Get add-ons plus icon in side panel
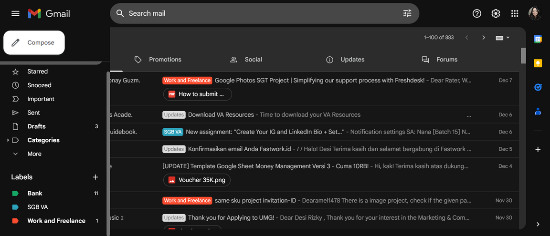Image resolution: width=550 pixels, height=236 pixels. (x=538, y=150)
